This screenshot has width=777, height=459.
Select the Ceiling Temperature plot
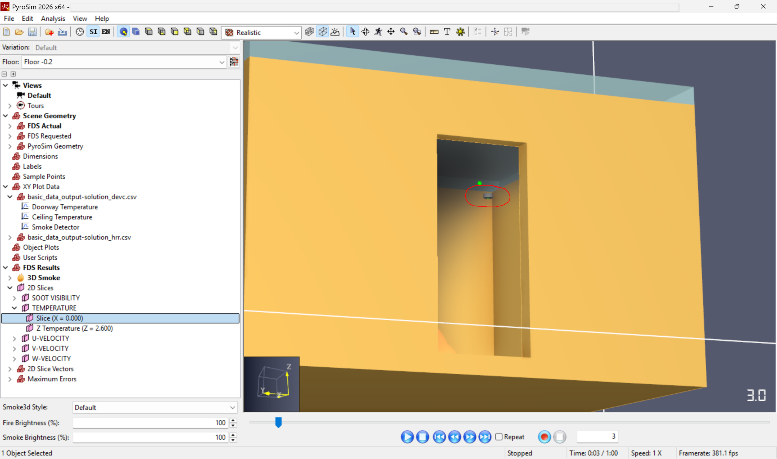[62, 217]
